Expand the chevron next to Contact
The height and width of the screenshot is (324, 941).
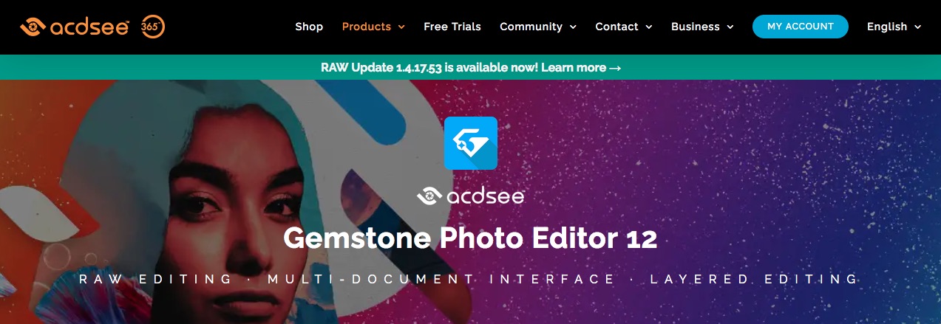pyautogui.click(x=648, y=27)
